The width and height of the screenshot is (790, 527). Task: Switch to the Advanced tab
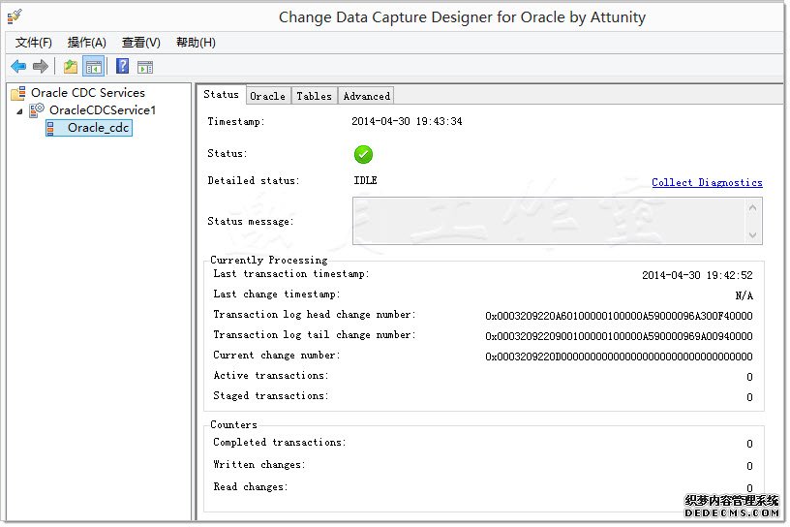(x=366, y=96)
